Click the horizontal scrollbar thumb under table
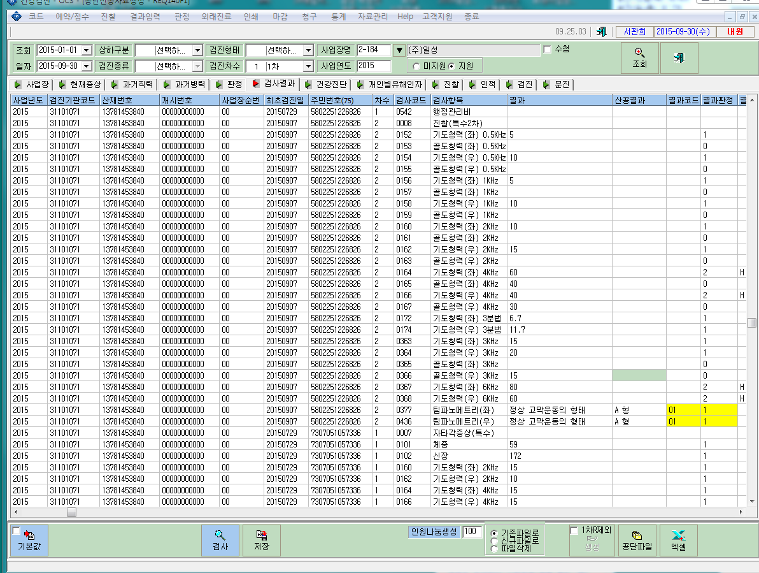Screen dimensions: 759x573 pyautogui.click(x=72, y=512)
